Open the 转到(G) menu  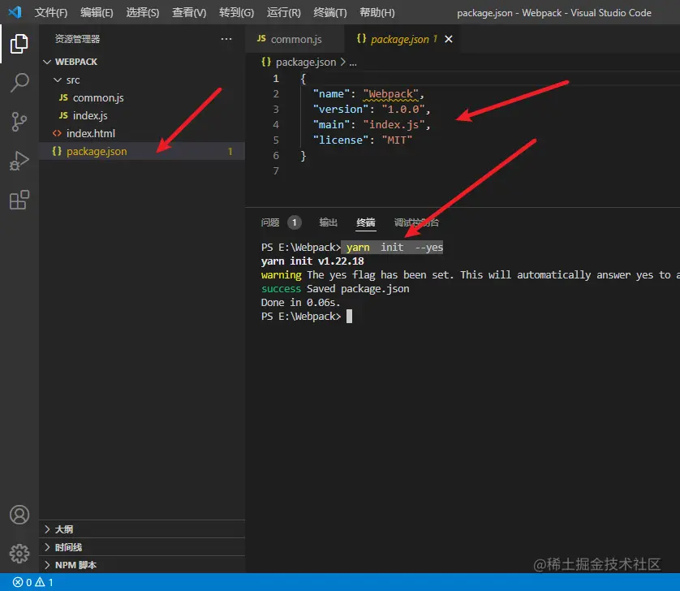coord(236,13)
